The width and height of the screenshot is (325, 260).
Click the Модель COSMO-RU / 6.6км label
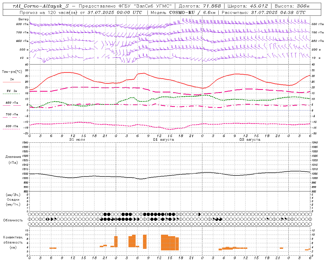183,12
